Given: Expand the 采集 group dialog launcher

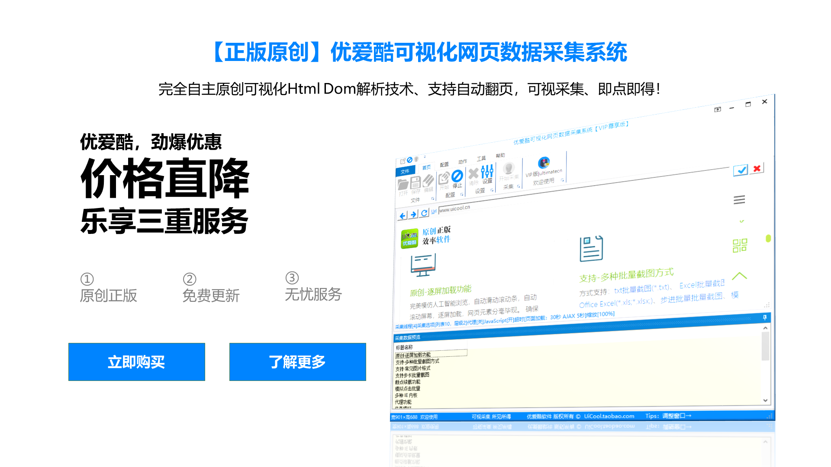Looking at the screenshot, I should [x=518, y=186].
